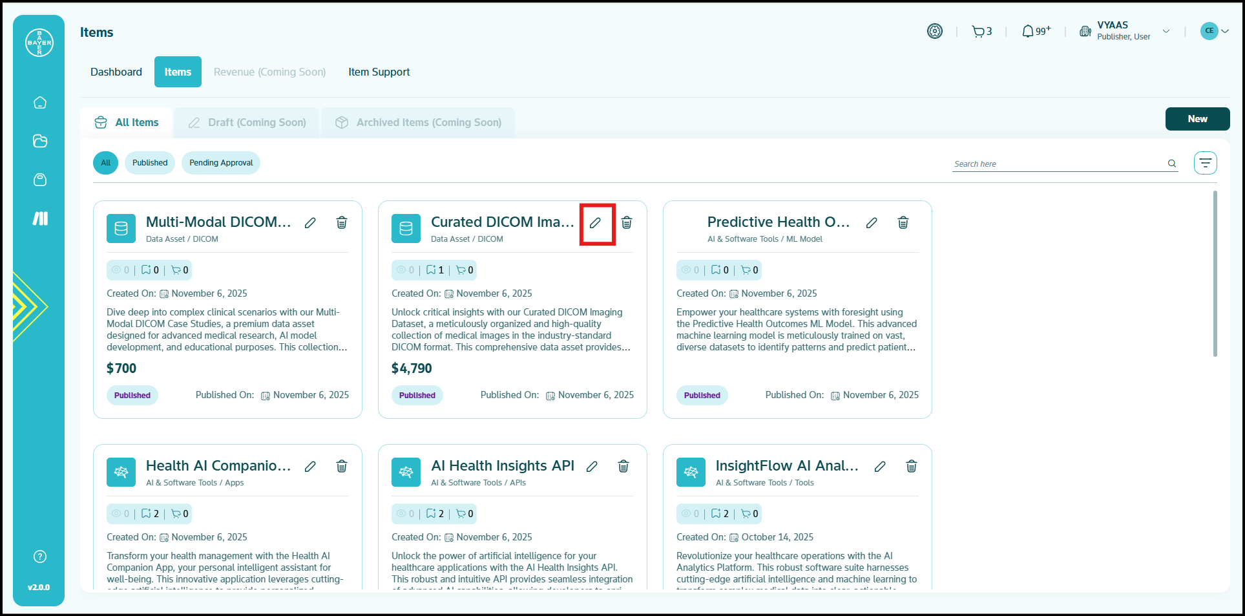Open the filter options icon
This screenshot has width=1245, height=616.
click(1205, 163)
